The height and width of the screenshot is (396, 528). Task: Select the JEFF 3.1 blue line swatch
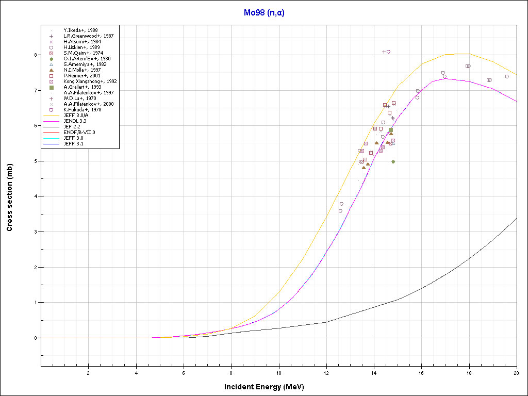52,144
